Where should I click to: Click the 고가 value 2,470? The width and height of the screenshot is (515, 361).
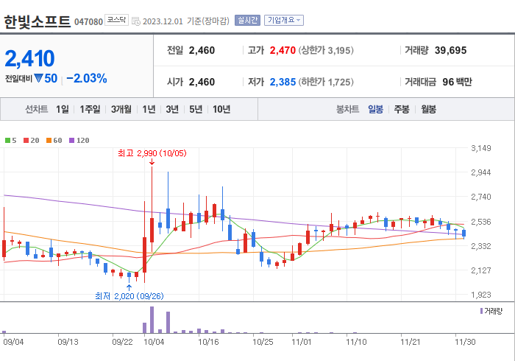point(283,50)
